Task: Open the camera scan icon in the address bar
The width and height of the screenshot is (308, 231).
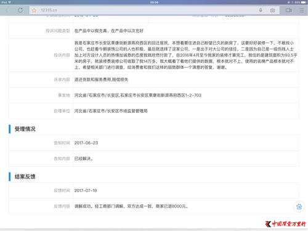Action: click(272, 10)
